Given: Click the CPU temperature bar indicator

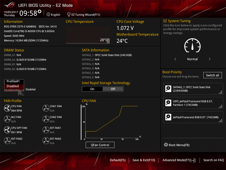Looking at the screenshot, I should tap(108, 41).
